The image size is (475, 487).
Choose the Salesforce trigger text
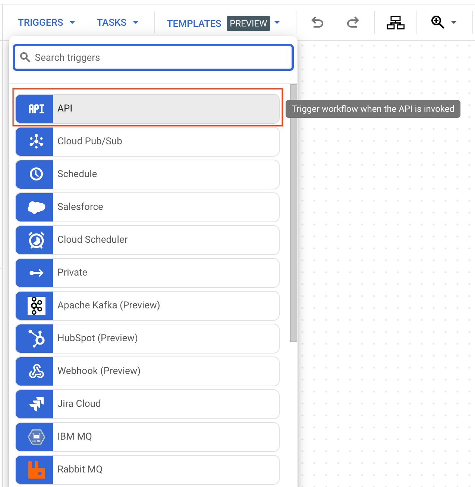click(x=80, y=207)
